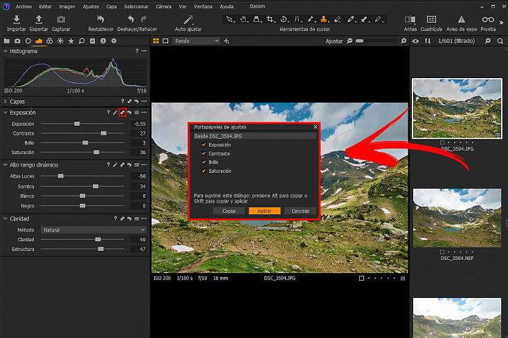
Task: Uncheck Saturación in the clipboard dialog
Action: [203, 171]
